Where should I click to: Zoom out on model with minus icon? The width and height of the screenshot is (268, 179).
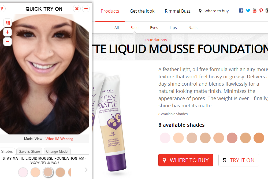point(8,42)
